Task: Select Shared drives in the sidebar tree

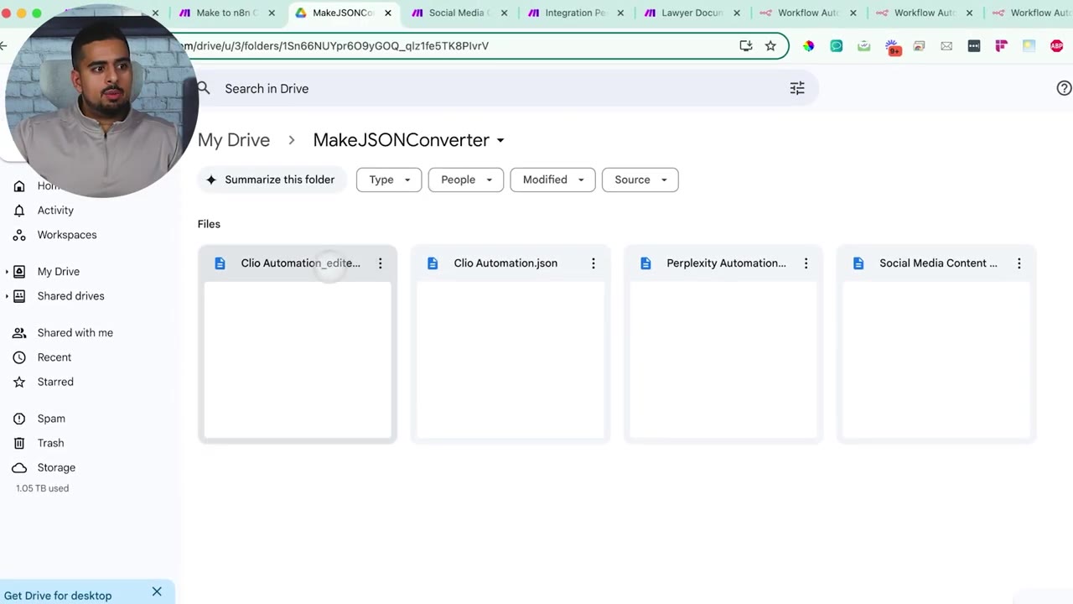Action: click(71, 296)
